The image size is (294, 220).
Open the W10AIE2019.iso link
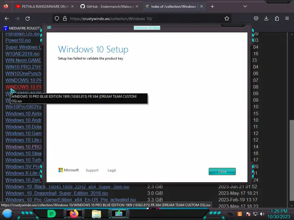click(22, 54)
